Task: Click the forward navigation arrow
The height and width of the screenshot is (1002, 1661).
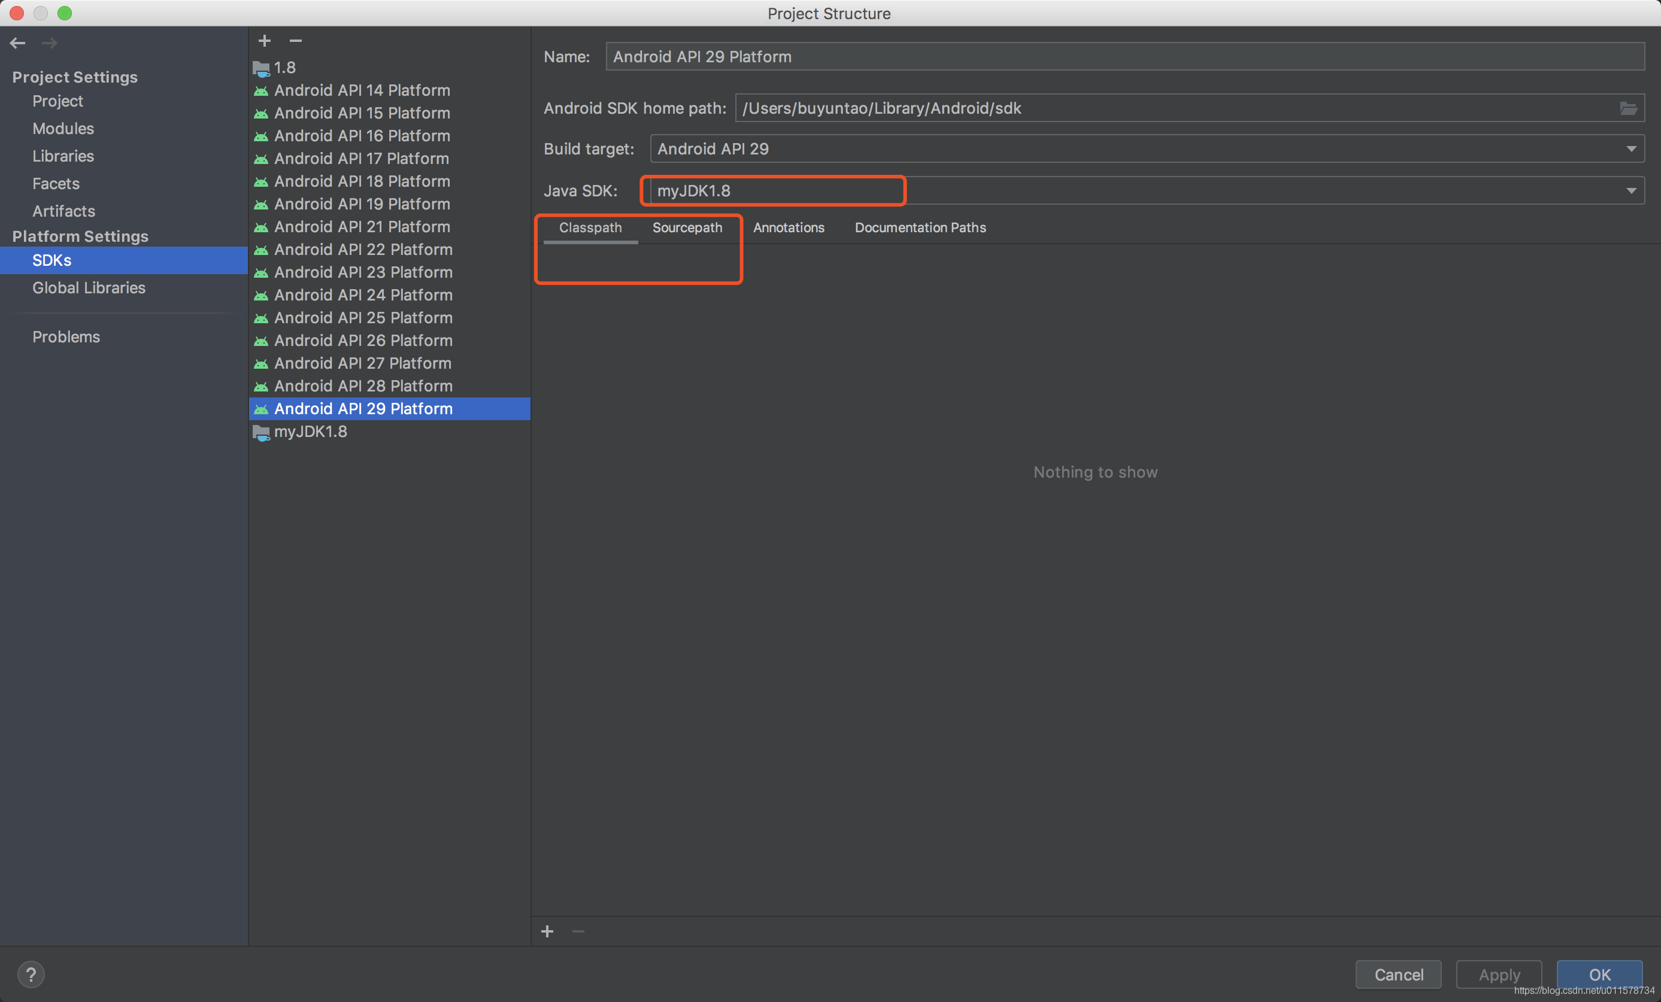Action: [x=49, y=43]
